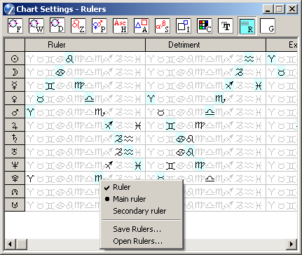Viewport: 302px width, 255px height.
Task: Open the planets P settings icon
Action: pos(99,26)
